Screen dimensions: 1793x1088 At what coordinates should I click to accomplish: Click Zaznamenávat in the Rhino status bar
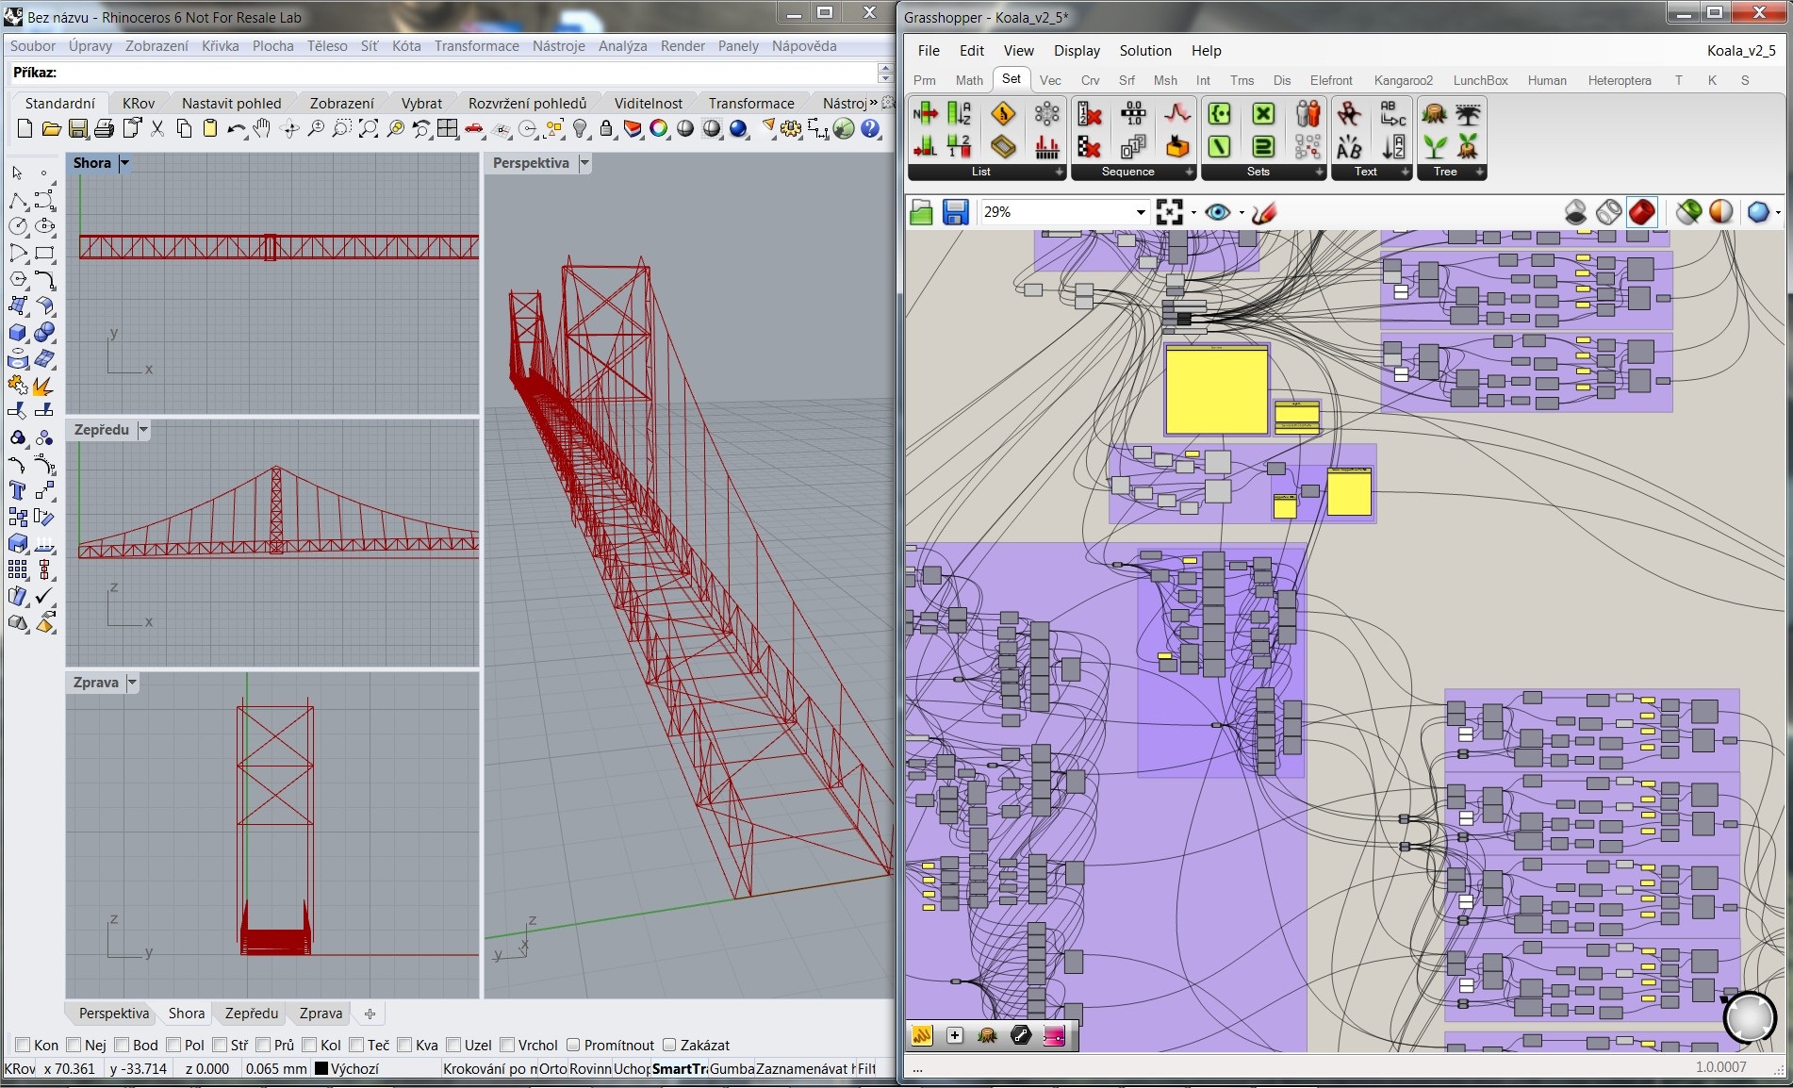tap(798, 1068)
